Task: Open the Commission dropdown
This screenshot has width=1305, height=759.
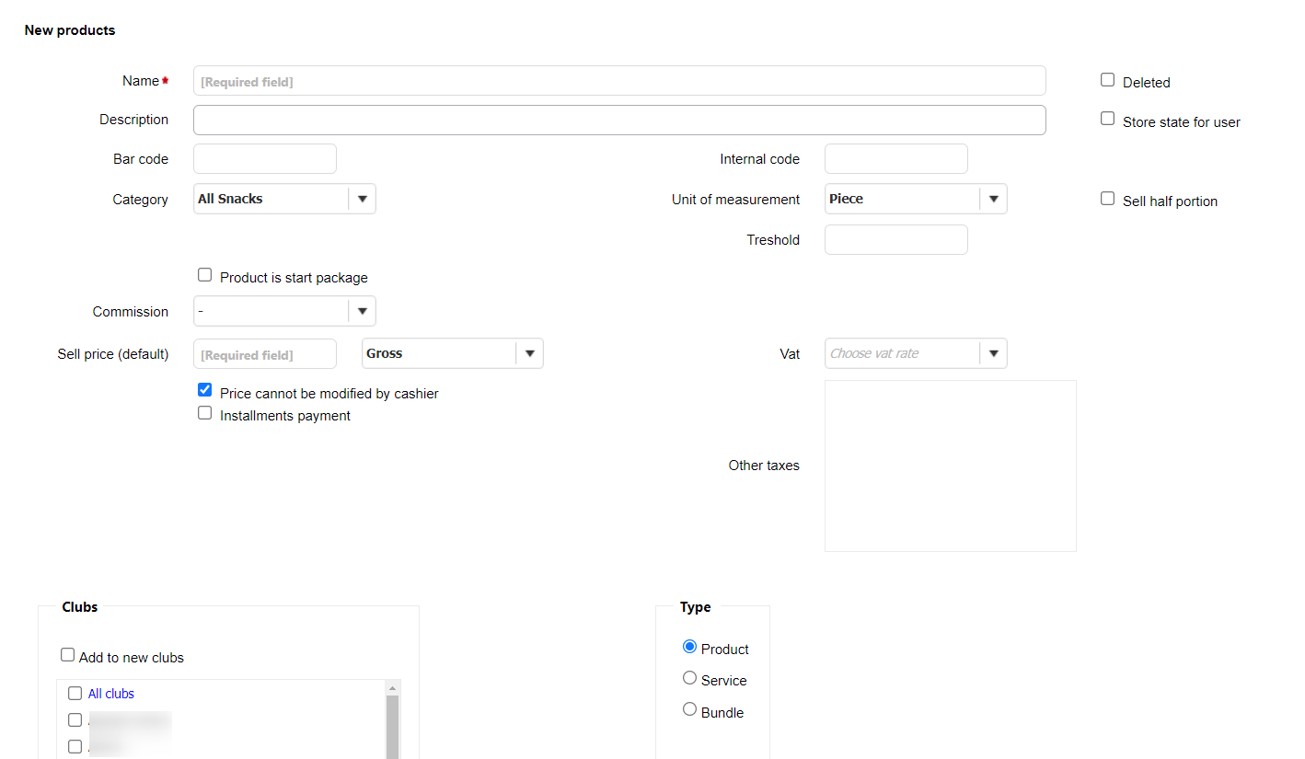Action: tap(284, 311)
